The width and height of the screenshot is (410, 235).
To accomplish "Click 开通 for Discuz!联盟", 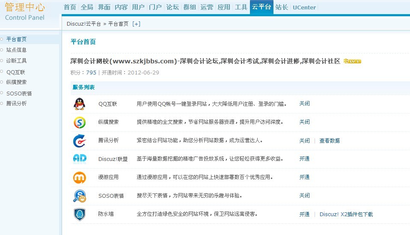I will tap(304, 159).
